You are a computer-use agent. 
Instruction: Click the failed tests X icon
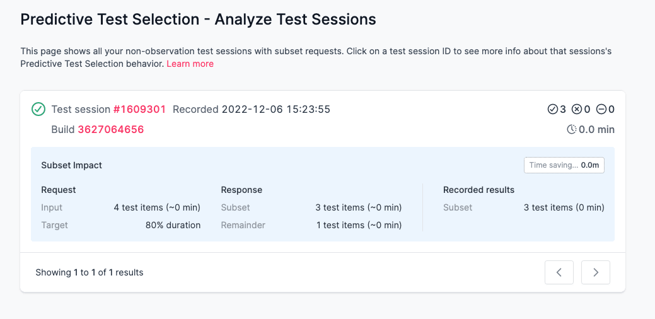[577, 110]
